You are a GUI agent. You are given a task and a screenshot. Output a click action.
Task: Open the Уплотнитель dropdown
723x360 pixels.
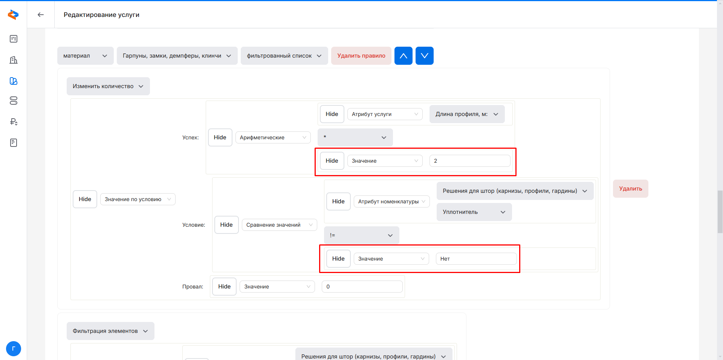[474, 212]
